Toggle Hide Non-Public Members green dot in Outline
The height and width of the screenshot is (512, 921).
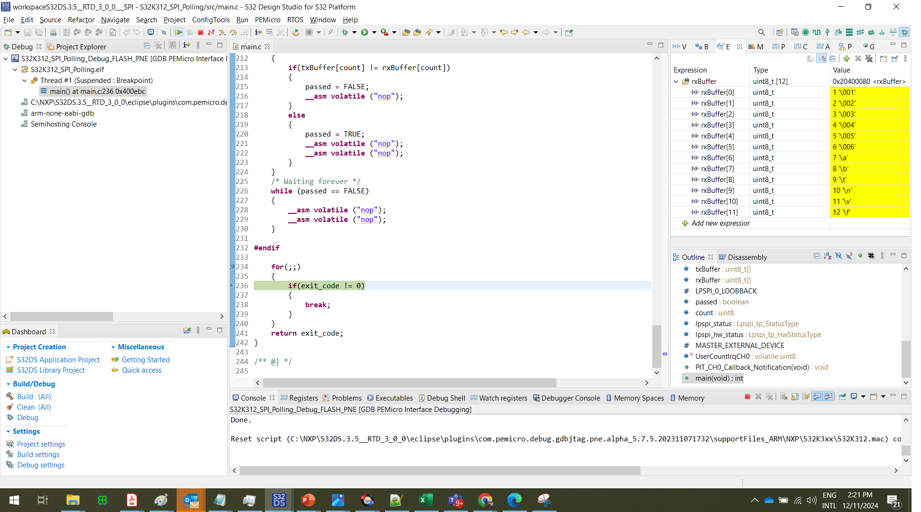(x=860, y=256)
